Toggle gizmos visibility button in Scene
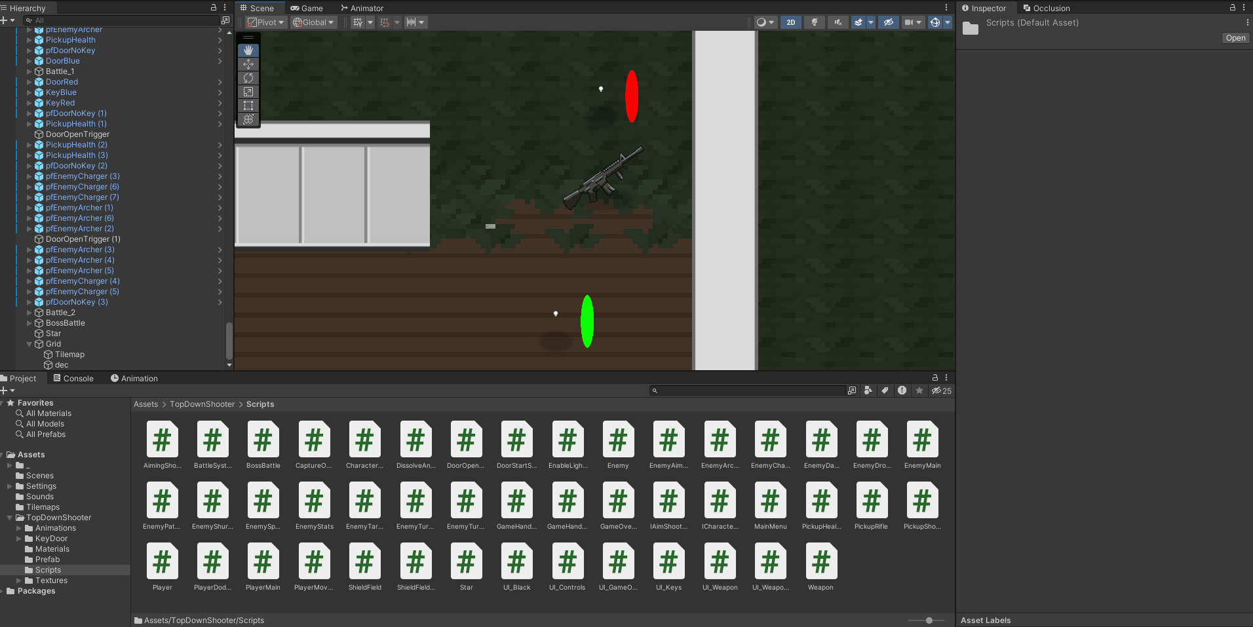The width and height of the screenshot is (1253, 627). click(935, 22)
